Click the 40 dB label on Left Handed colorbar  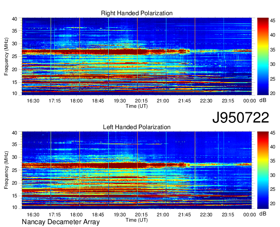[273, 147]
